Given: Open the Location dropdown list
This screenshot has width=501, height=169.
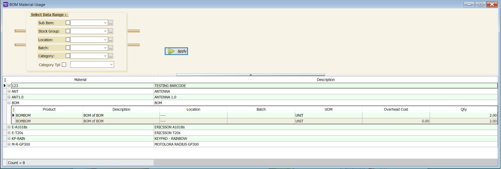Looking at the screenshot, I should (x=105, y=40).
